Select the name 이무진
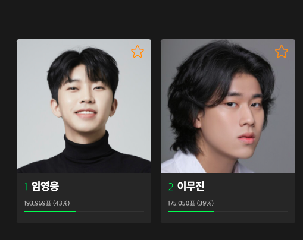Viewport: 303px width, 240px height. (190, 186)
